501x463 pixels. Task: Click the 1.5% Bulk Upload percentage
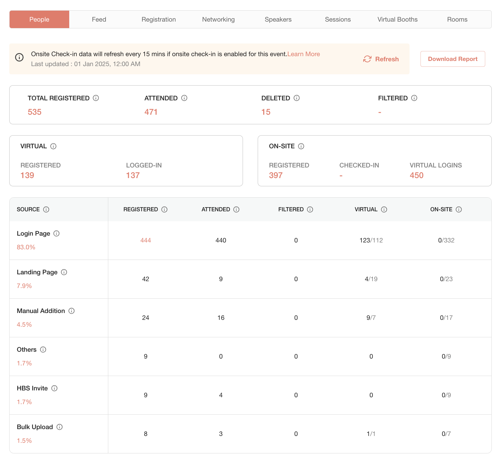pyautogui.click(x=24, y=441)
